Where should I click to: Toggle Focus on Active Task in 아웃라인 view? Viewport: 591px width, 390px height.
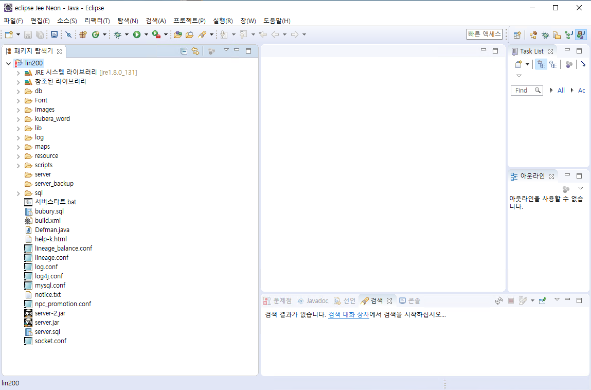566,189
